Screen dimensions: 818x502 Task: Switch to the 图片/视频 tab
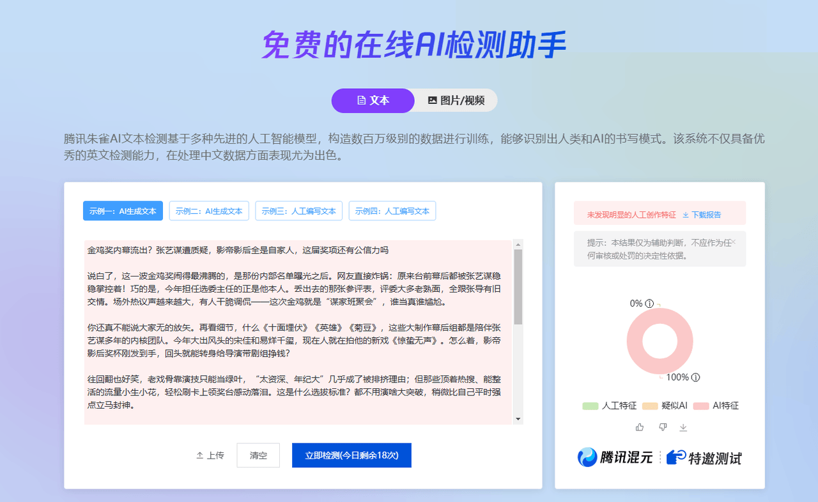[456, 100]
